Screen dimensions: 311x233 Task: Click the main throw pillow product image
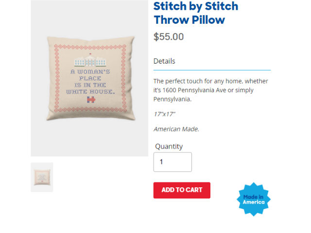pos(89,78)
